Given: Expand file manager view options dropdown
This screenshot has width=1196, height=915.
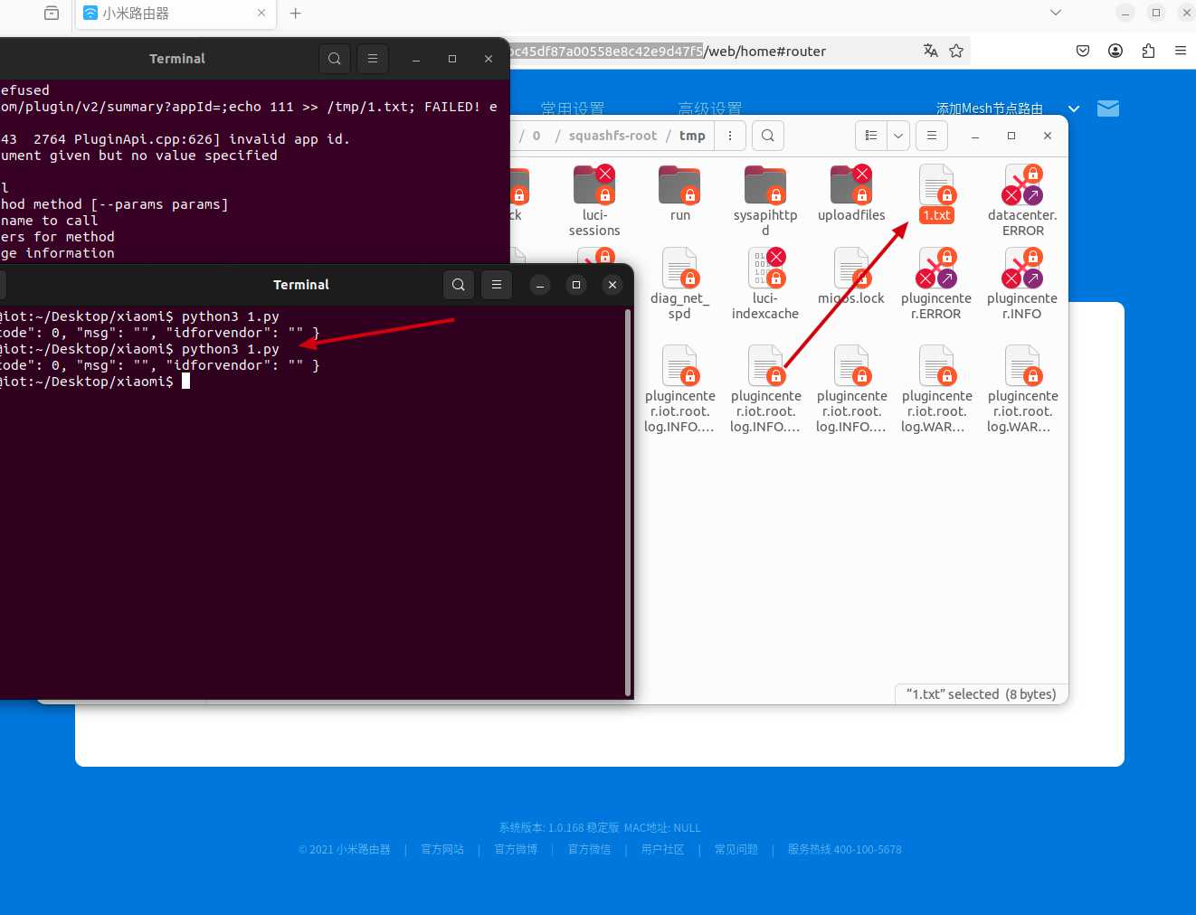Looking at the screenshot, I should click(898, 136).
